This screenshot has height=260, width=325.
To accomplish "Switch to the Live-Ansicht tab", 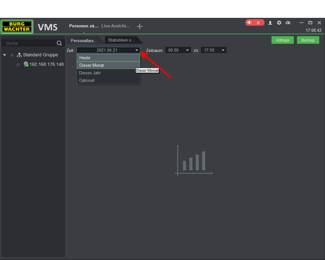I will point(116,26).
